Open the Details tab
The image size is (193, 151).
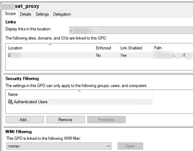click(26, 14)
